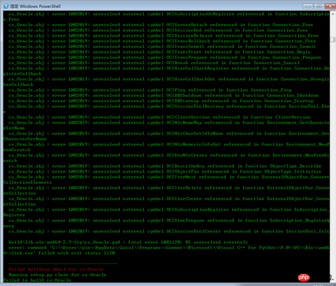
Task: Click the OCIServerDetach error line
Action: click(161, 25)
